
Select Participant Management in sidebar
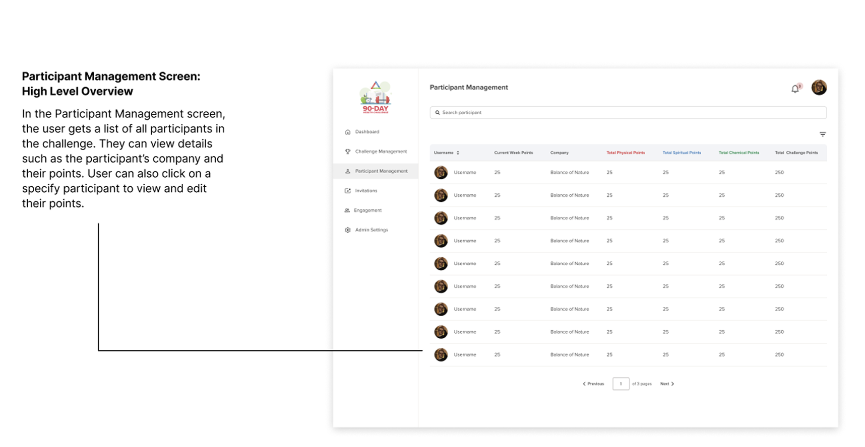tap(381, 171)
